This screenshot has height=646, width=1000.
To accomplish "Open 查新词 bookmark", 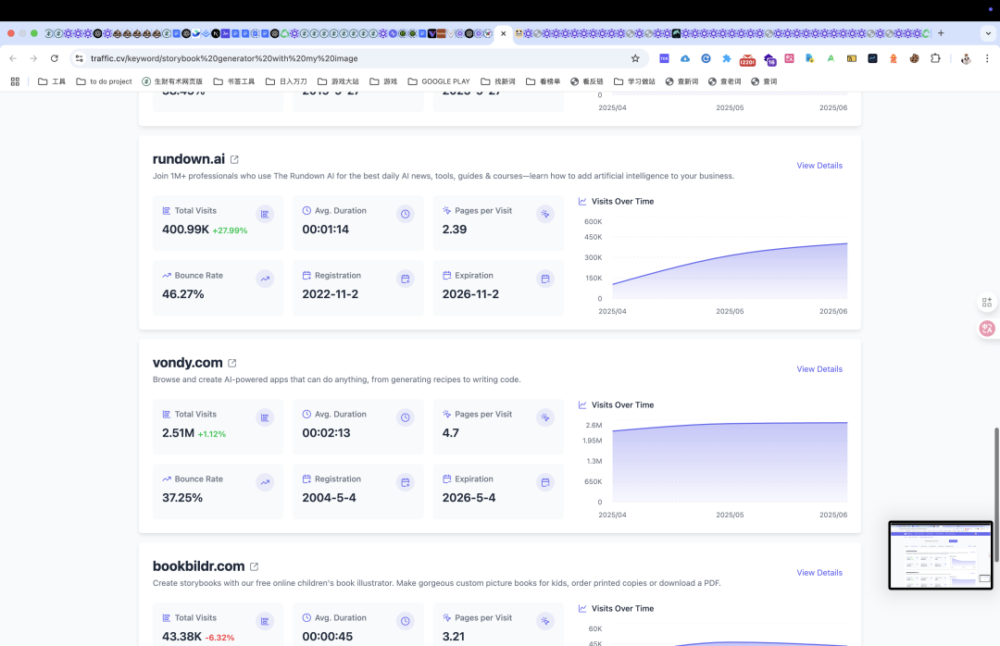I will pos(681,81).
